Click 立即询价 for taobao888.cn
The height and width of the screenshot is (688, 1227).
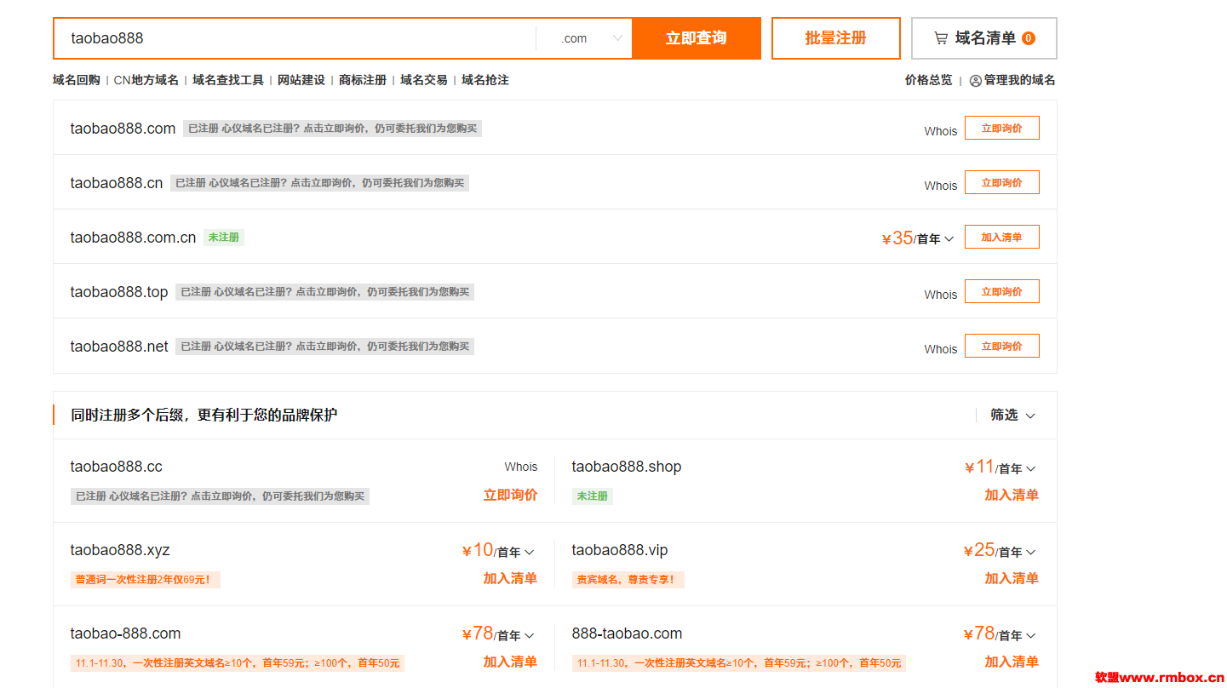click(1002, 183)
